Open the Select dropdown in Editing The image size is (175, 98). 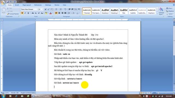coord(173,14)
